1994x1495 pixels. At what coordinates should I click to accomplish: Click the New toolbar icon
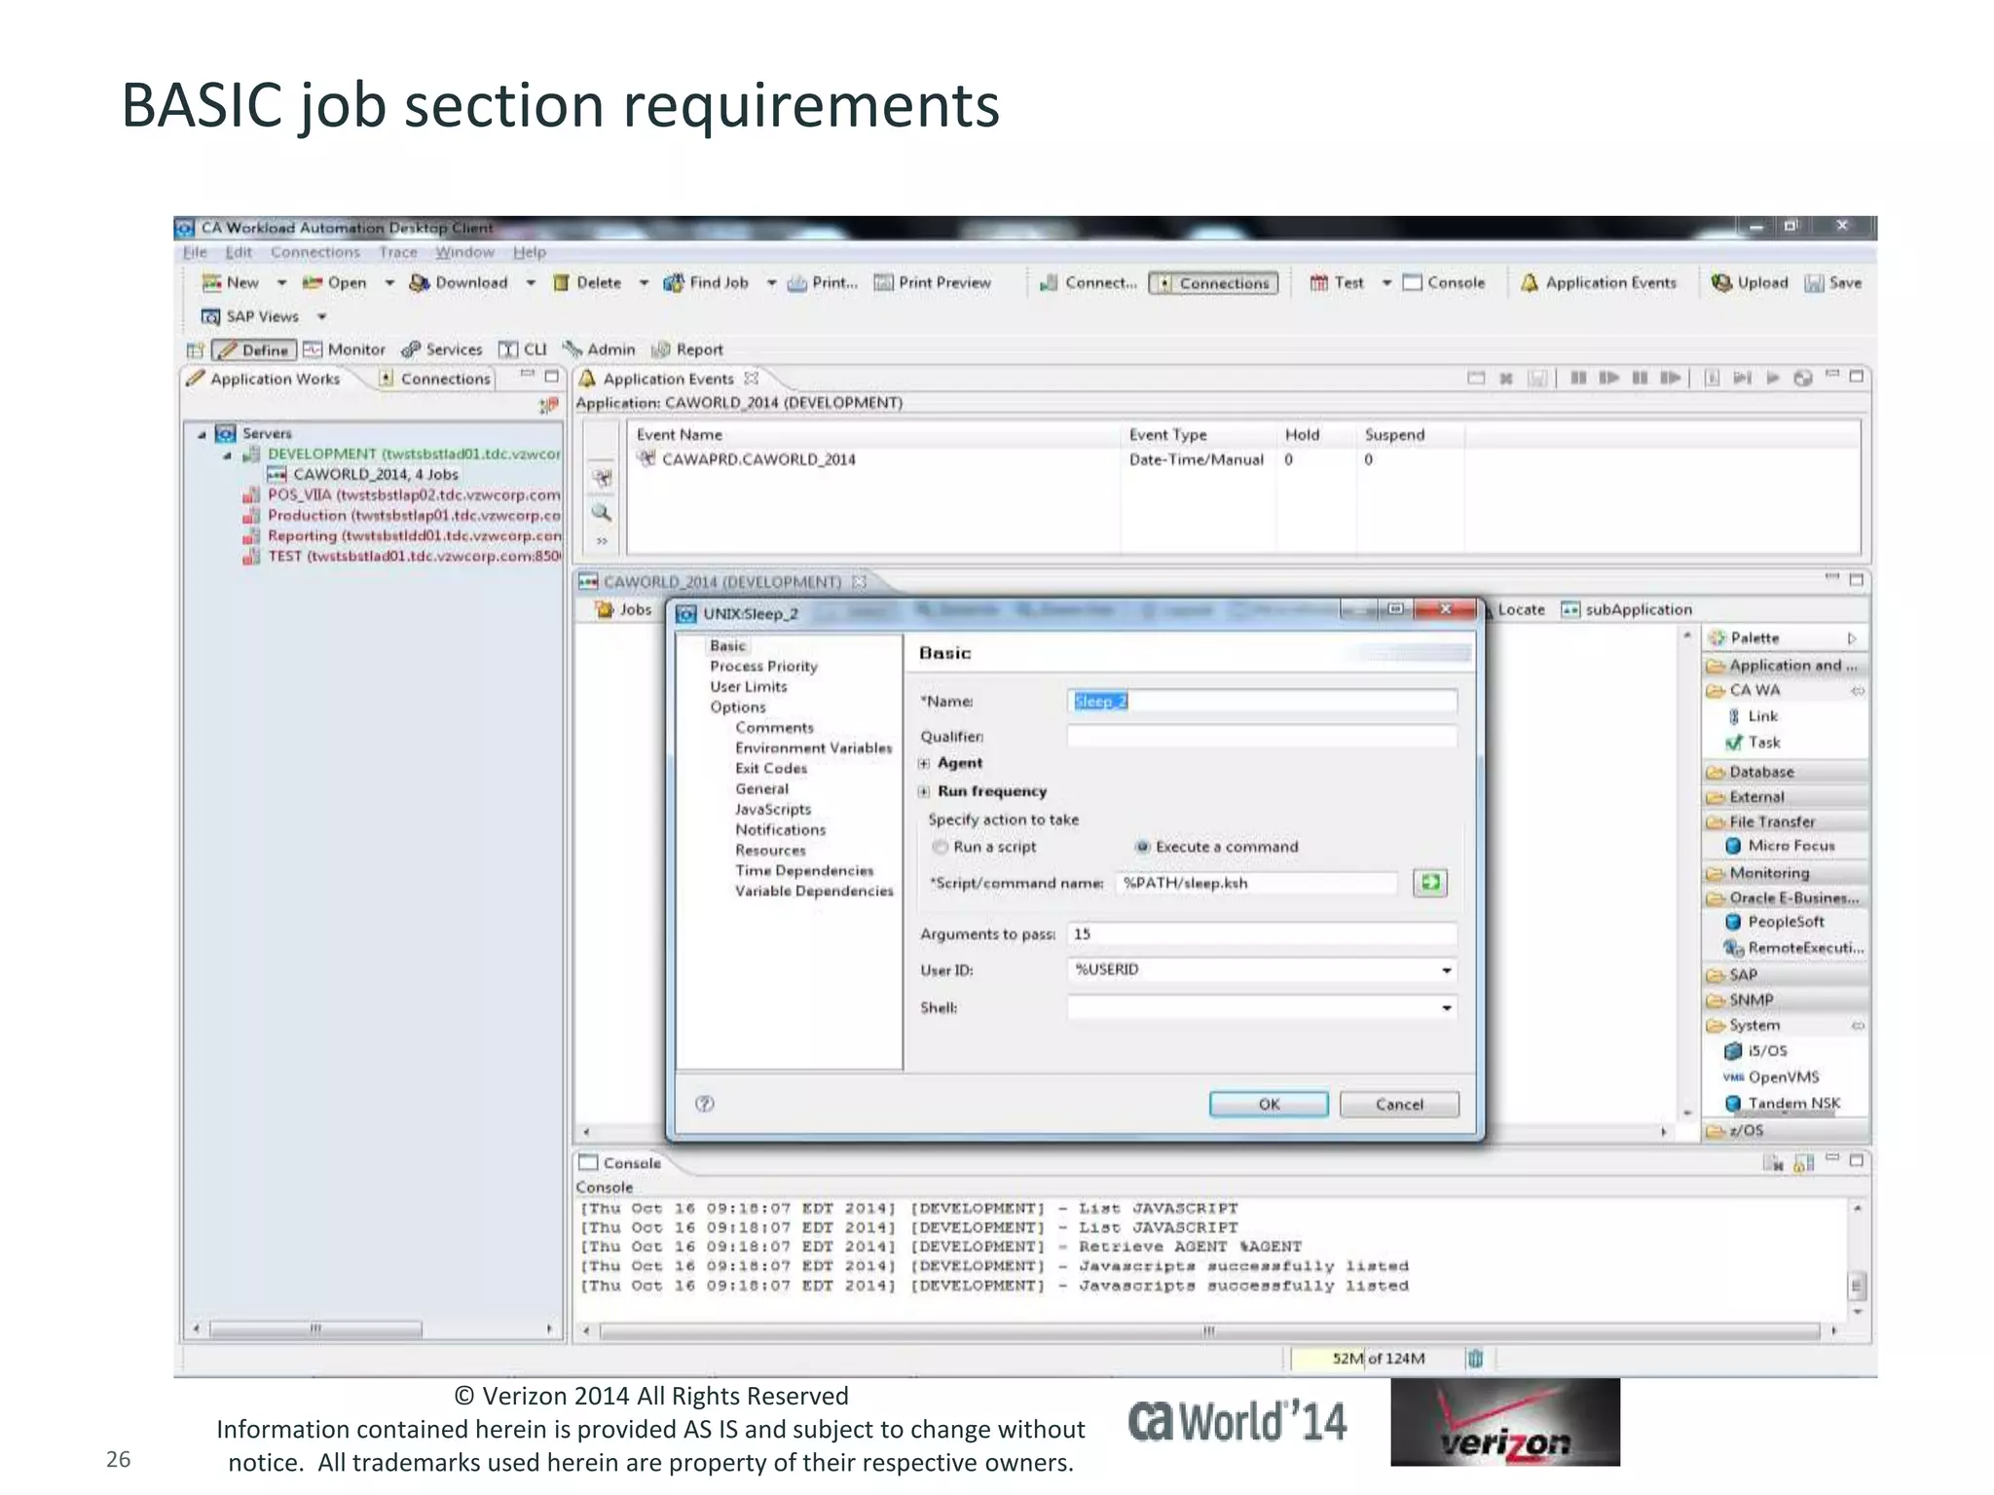point(211,283)
